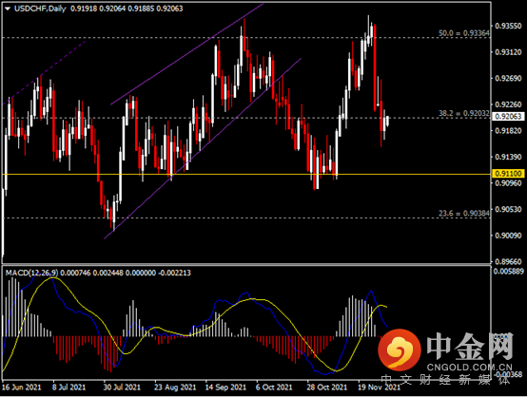Image resolution: width=527 pixels, height=397 pixels.
Task: Click the 0.89660 price scale value
Action: 508,261
